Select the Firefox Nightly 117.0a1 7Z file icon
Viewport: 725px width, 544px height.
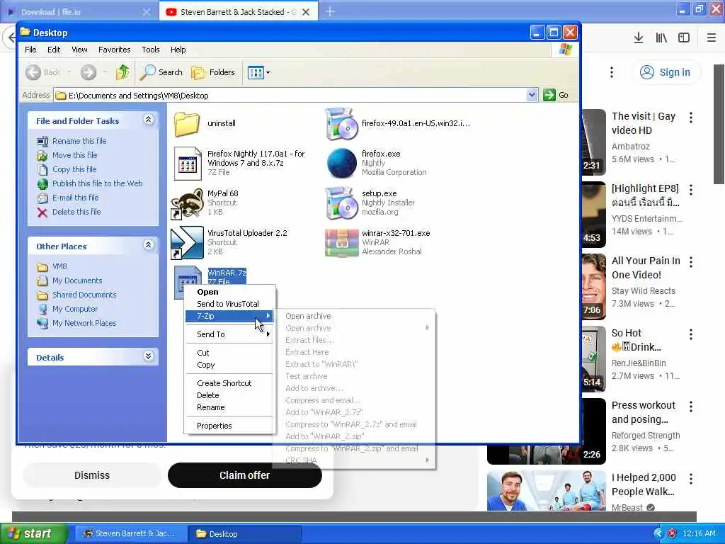187,164
